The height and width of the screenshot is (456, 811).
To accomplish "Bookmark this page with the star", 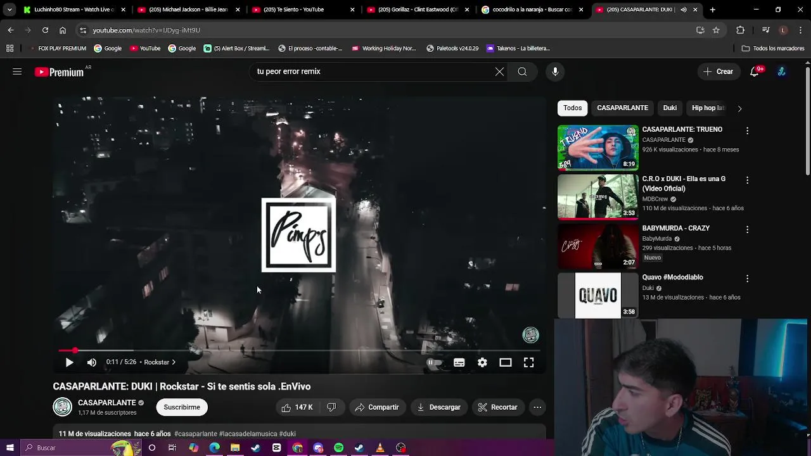I will point(716,30).
